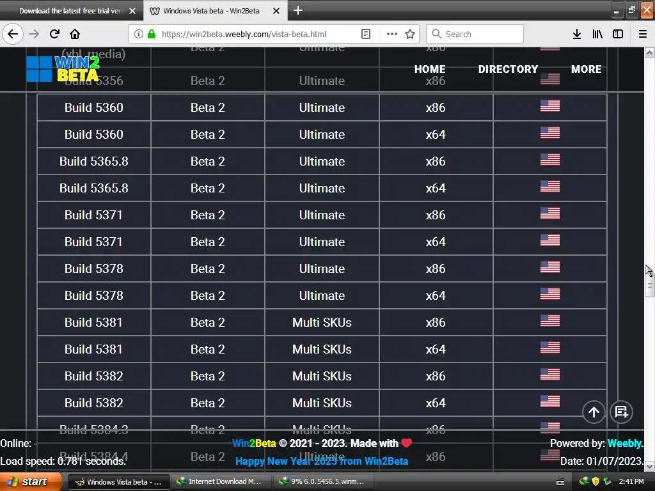This screenshot has width=655, height=491.
Task: Open the 9% 6.0.5456.5 download taskbar item
Action: pos(323,482)
